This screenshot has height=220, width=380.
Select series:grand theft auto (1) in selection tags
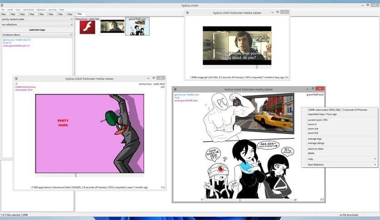pyautogui.click(x=16, y=45)
